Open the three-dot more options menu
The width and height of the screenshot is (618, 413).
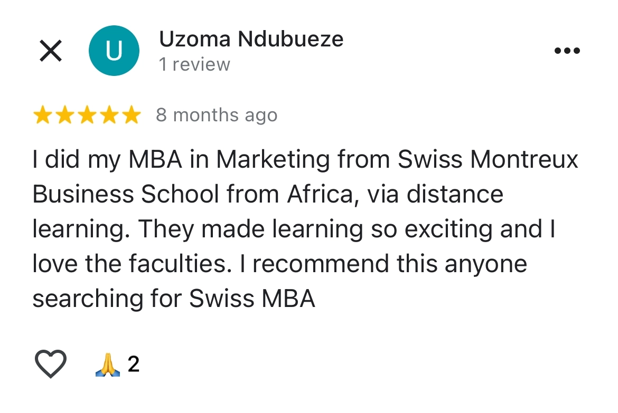pos(567,51)
